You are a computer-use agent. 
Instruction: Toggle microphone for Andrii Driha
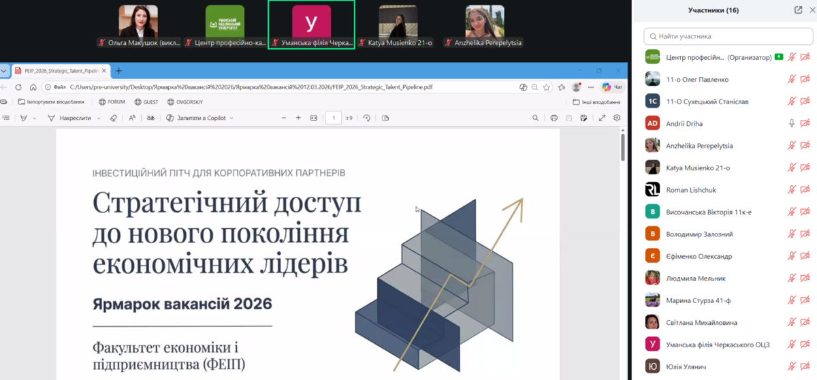[x=792, y=123]
